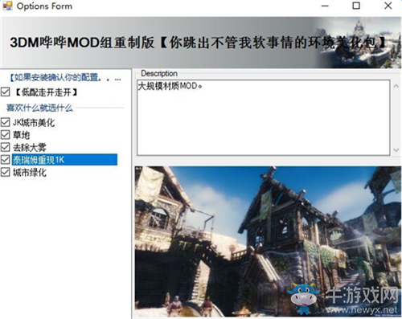Click the 3DM哗哗MOD组 header banner
402x319 pixels.
click(x=201, y=43)
